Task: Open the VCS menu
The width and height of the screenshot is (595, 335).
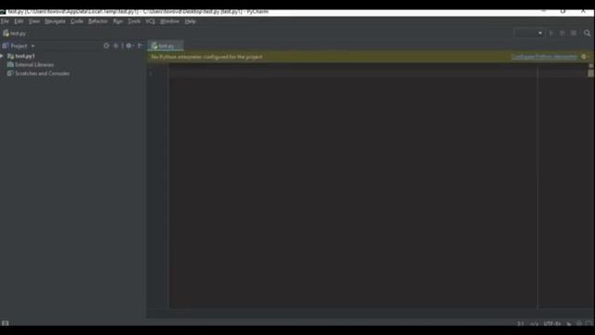Action: click(x=151, y=21)
